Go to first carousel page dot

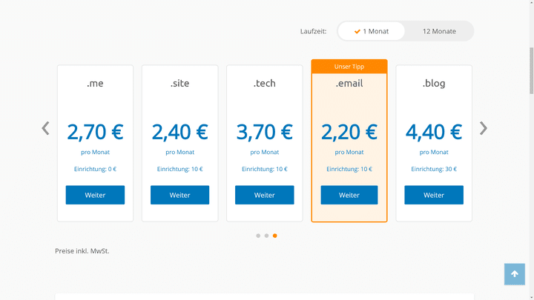(x=258, y=236)
